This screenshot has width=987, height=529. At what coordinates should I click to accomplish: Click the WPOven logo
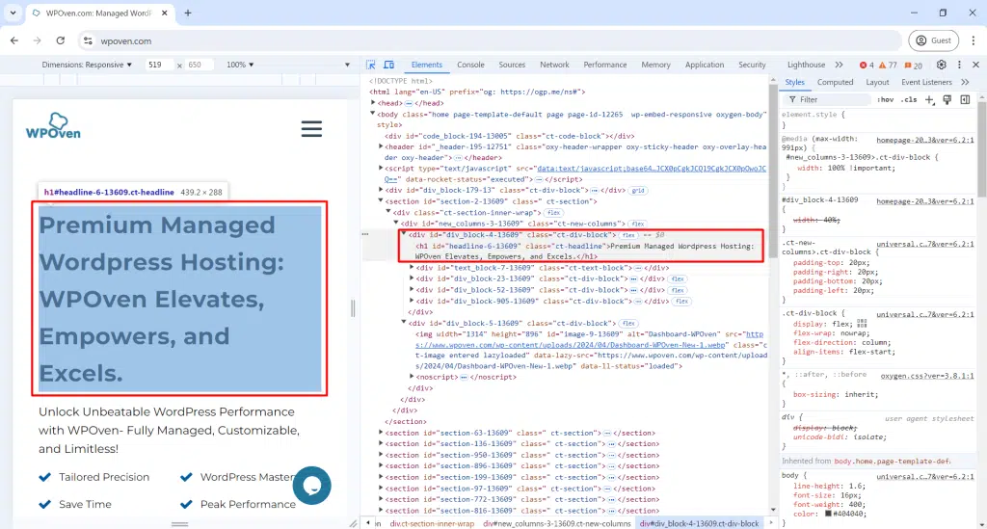pos(54,126)
